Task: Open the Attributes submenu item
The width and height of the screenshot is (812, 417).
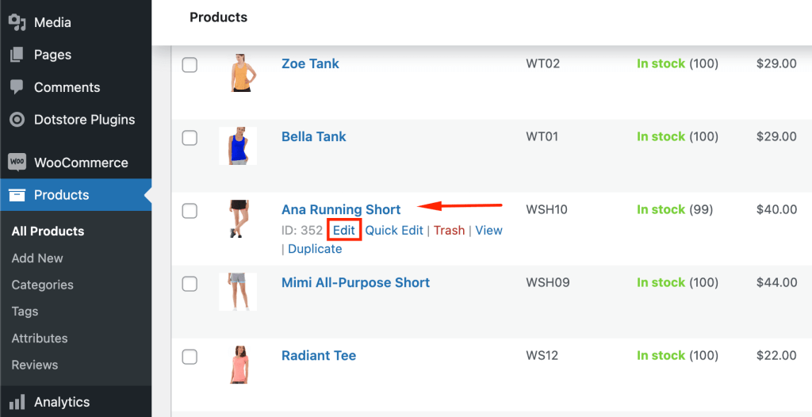Action: (x=40, y=339)
